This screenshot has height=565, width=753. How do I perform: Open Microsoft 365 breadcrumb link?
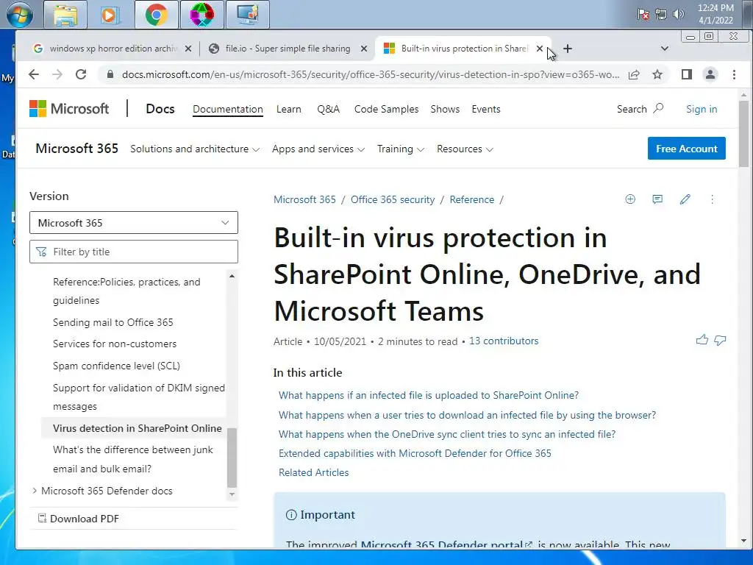point(304,199)
